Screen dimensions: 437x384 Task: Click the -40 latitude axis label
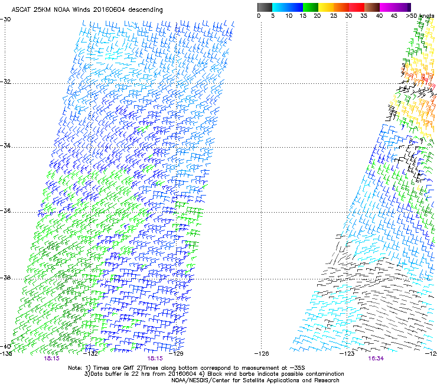5,347
